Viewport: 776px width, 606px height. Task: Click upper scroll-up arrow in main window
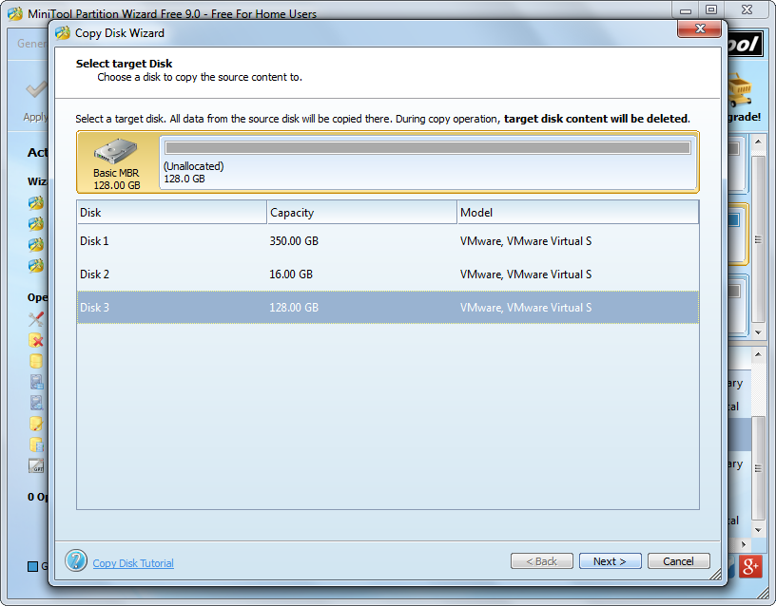tap(758, 142)
